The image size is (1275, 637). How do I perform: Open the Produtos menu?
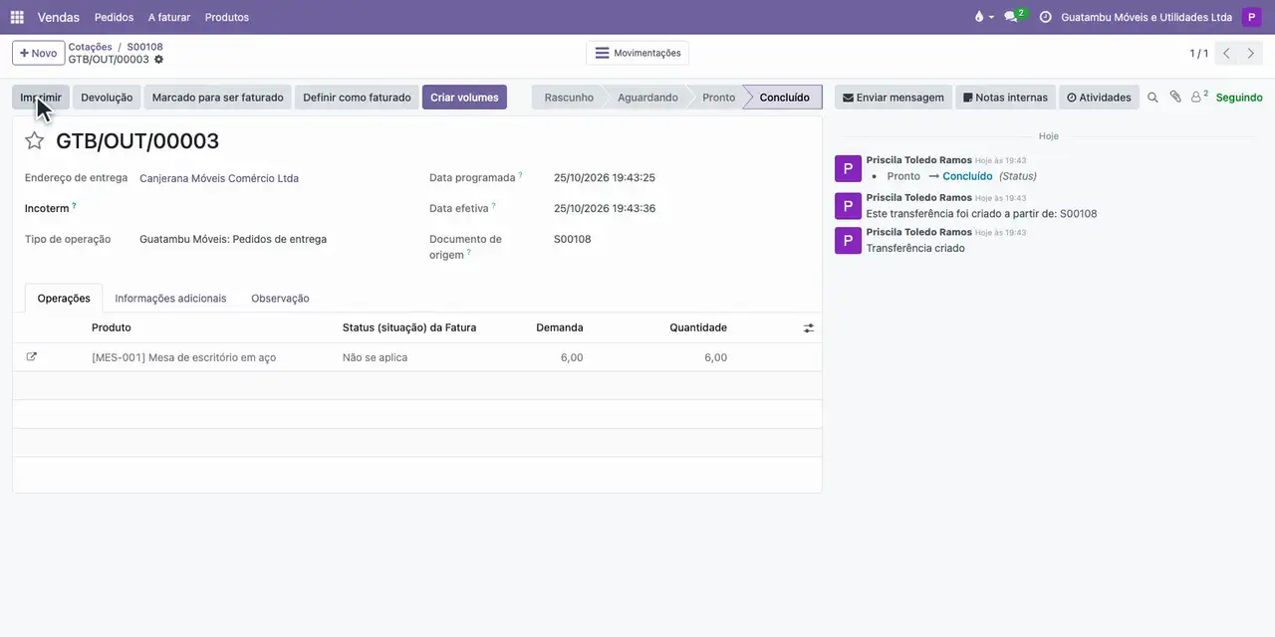(227, 17)
